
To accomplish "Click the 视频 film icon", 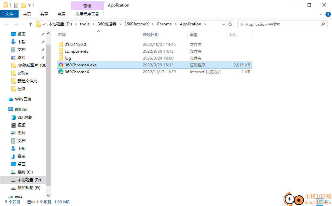I will pyautogui.click(x=13, y=125).
